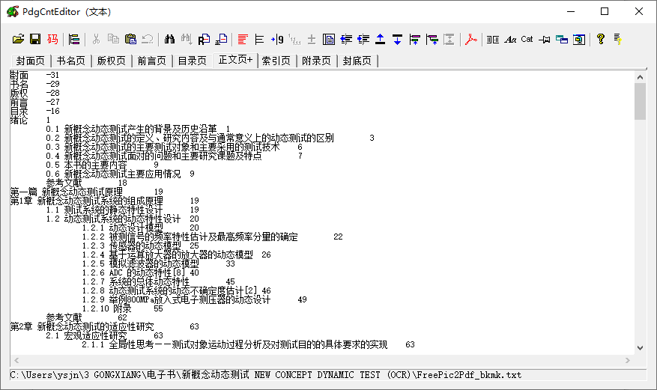Click the red left-align lines icon

(x=243, y=40)
